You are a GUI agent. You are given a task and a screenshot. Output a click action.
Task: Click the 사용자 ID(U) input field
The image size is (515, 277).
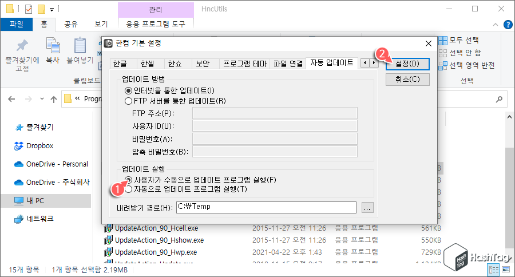click(x=275, y=126)
